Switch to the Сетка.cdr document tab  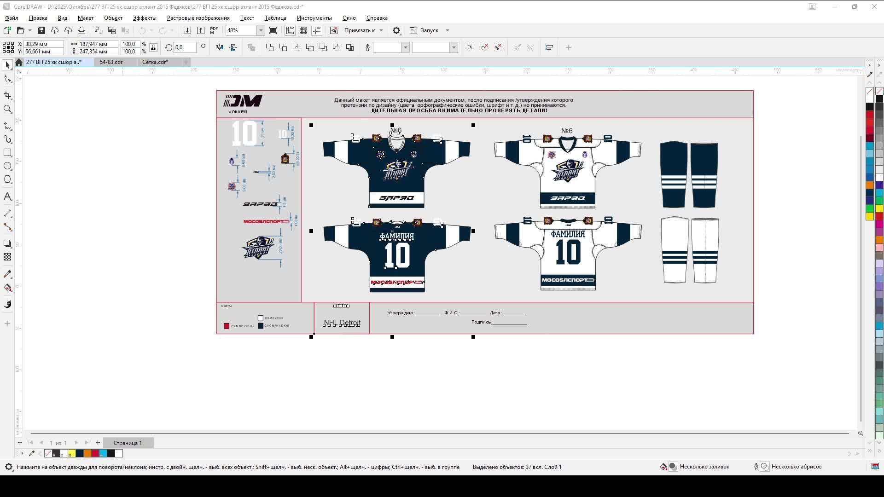pyautogui.click(x=156, y=62)
